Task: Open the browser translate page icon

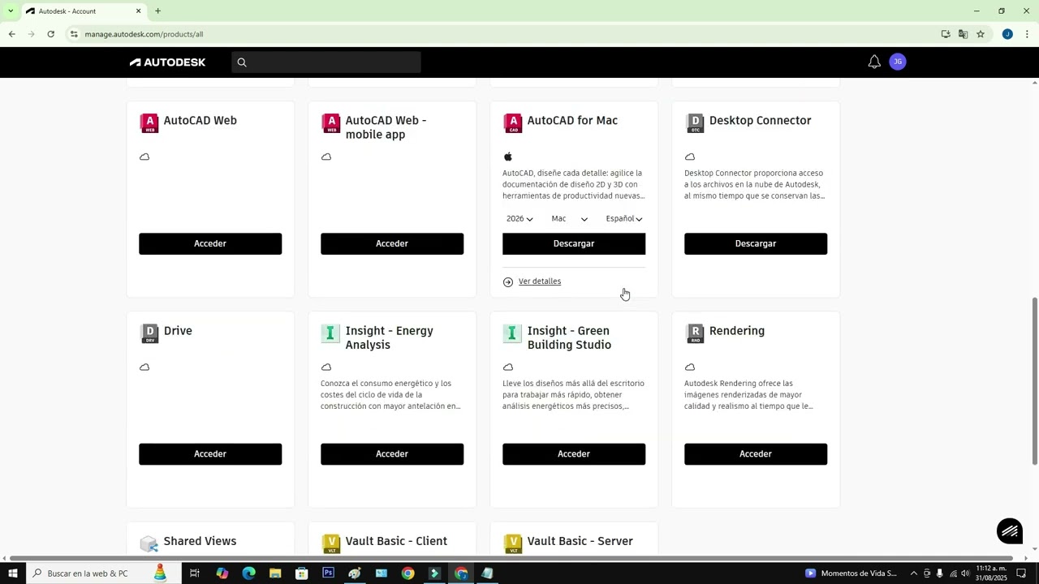Action: [963, 34]
